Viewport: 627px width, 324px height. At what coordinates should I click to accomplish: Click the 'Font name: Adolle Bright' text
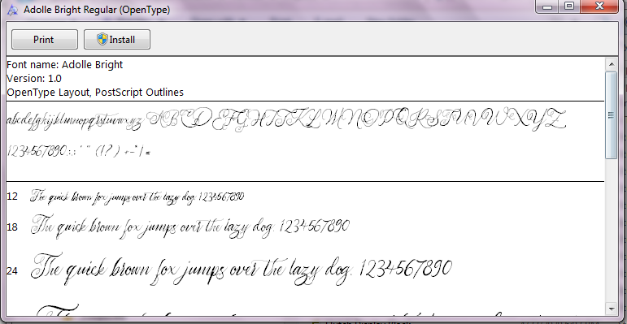(x=65, y=65)
